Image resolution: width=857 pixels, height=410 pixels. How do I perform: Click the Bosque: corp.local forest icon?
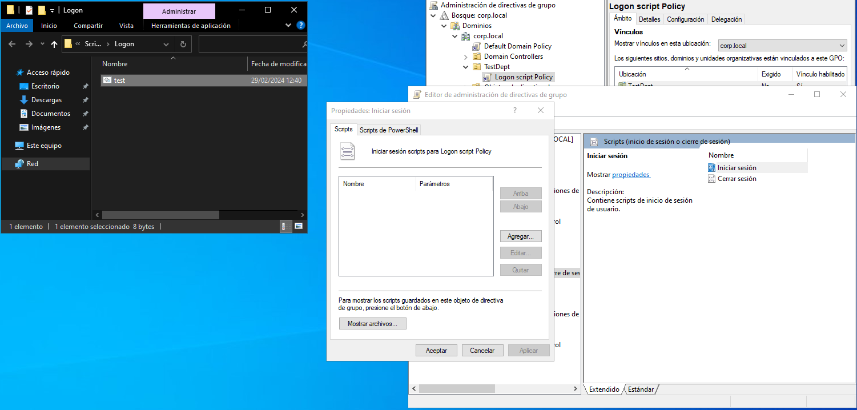444,15
